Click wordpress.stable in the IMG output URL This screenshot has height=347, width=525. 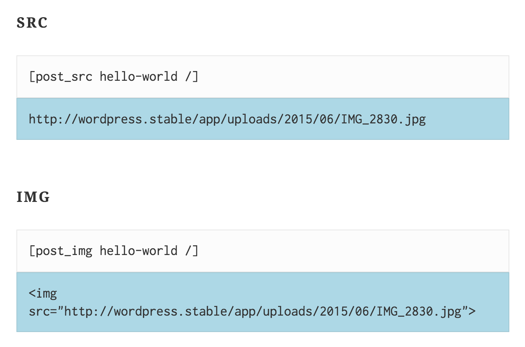[171, 311]
